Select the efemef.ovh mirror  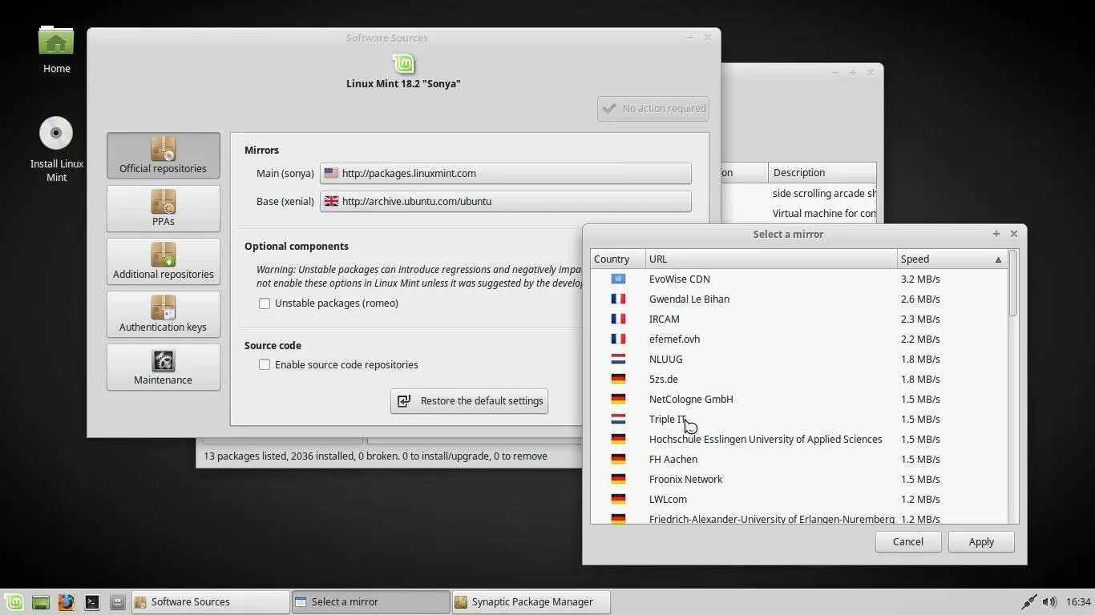point(798,339)
